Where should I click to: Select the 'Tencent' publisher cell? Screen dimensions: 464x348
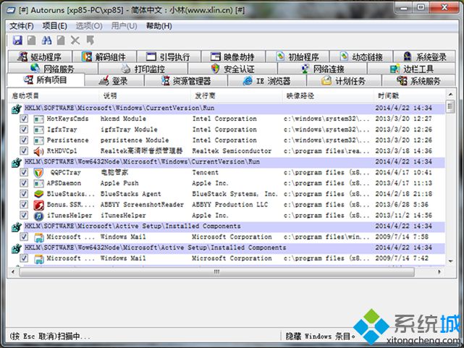206,173
